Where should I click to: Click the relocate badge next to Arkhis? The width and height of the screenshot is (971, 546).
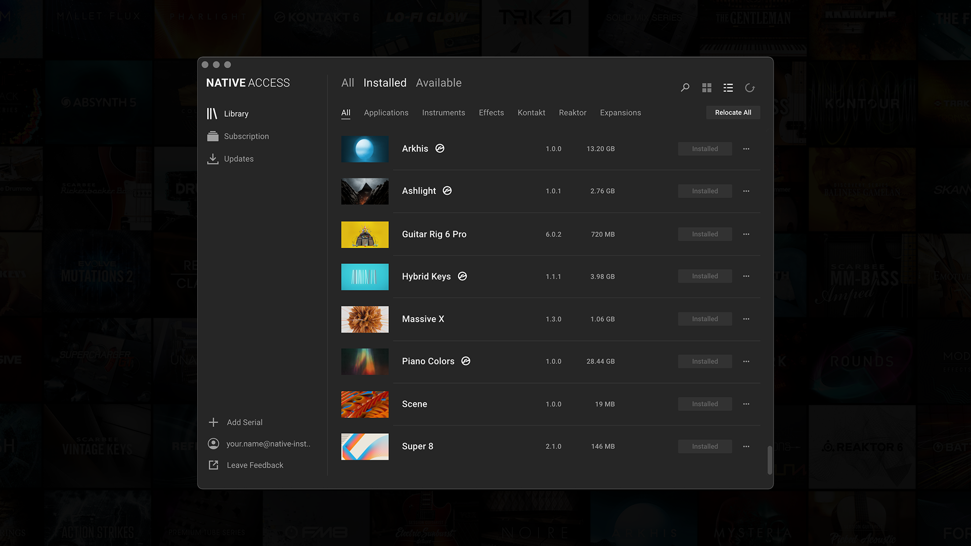439,148
